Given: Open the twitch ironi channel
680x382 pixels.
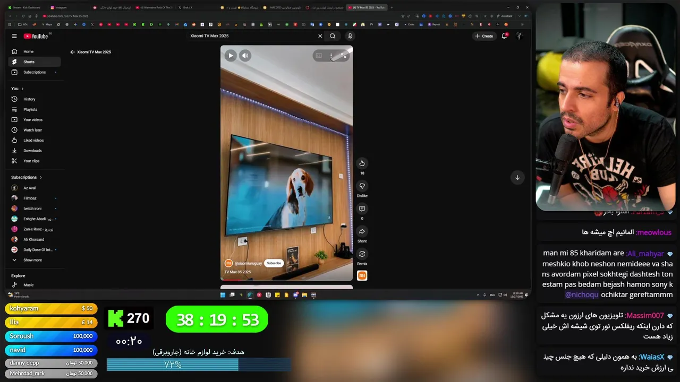Looking at the screenshot, I should 35,209.
